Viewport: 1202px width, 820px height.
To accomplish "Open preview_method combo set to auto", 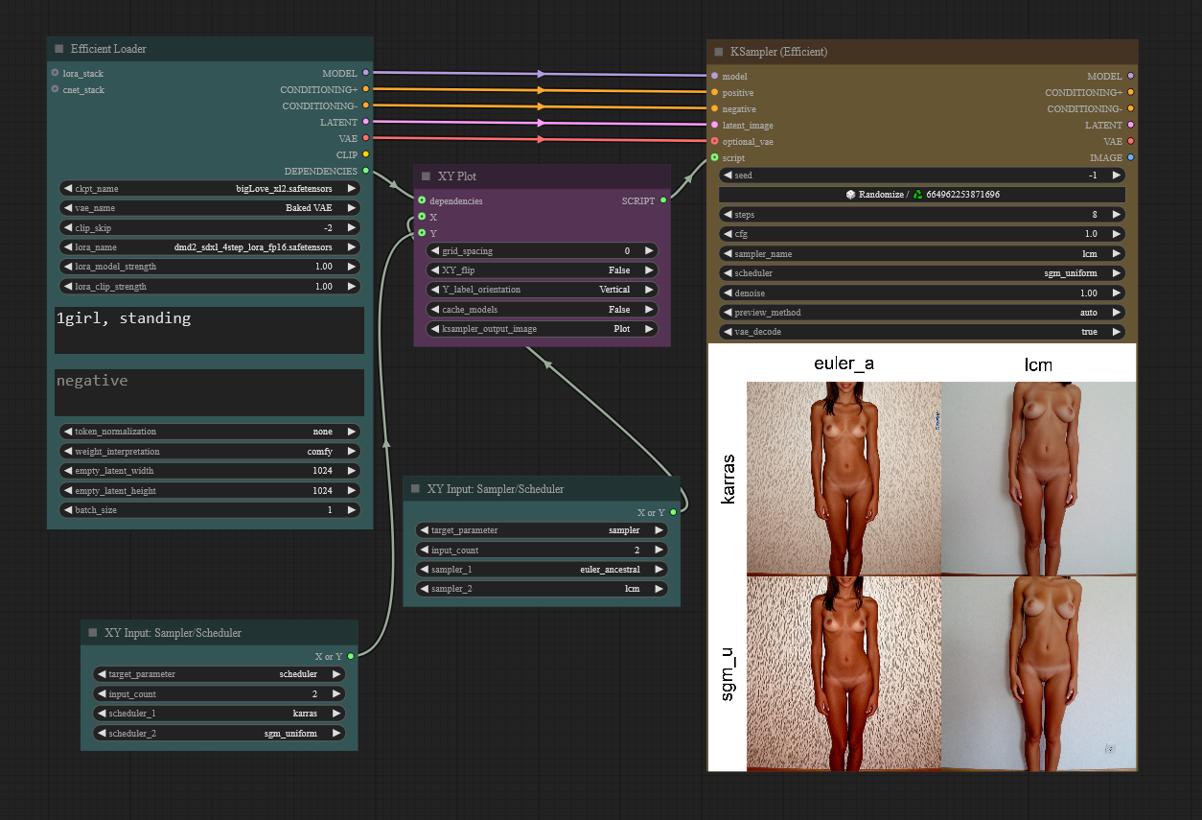I will tap(922, 313).
